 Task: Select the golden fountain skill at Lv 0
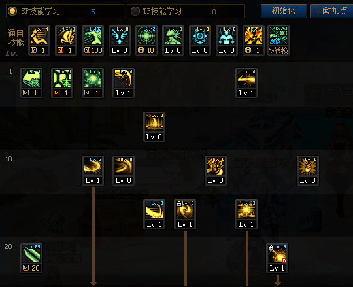point(154,127)
